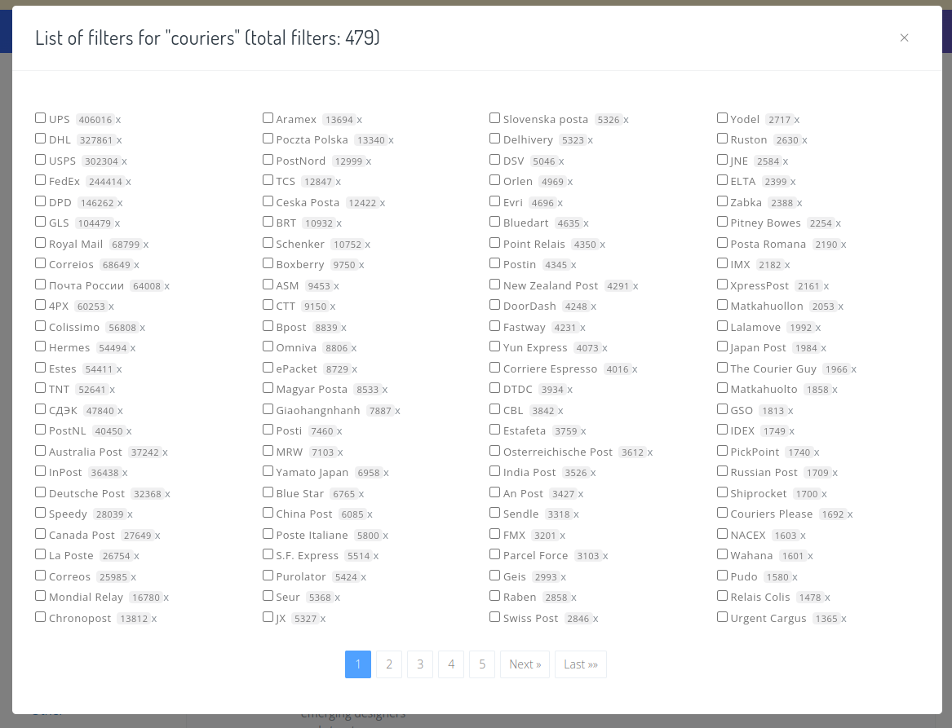Image resolution: width=952 pixels, height=728 pixels.
Task: Check the China Post filter box
Action: pyautogui.click(x=268, y=513)
